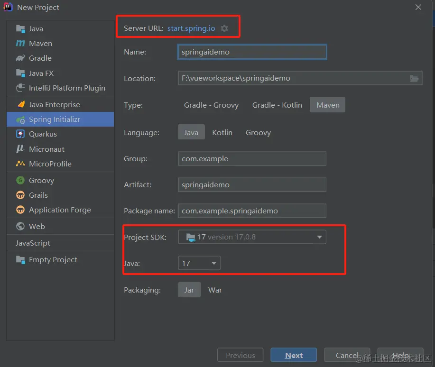
Task: Click the Java project type icon
Action: click(x=20, y=29)
